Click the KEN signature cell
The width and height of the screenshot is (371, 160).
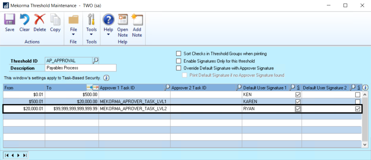pyautogui.click(x=269, y=95)
